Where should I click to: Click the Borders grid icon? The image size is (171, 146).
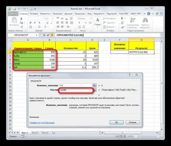pyautogui.click(x=31, y=27)
